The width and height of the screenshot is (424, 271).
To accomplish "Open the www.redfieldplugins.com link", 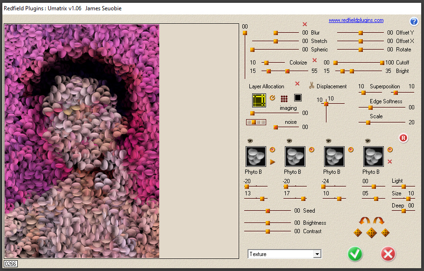I will (x=356, y=20).
